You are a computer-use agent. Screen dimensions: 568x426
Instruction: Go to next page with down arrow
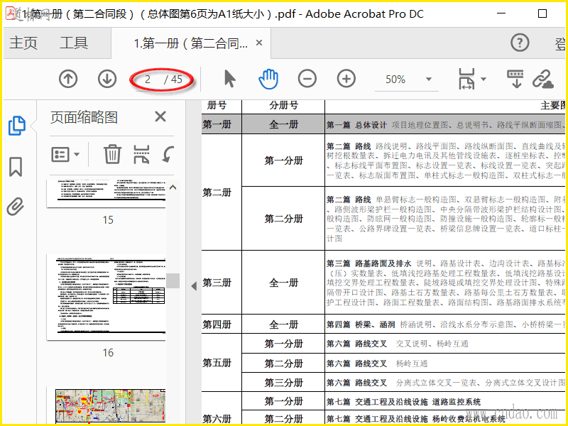tap(107, 79)
